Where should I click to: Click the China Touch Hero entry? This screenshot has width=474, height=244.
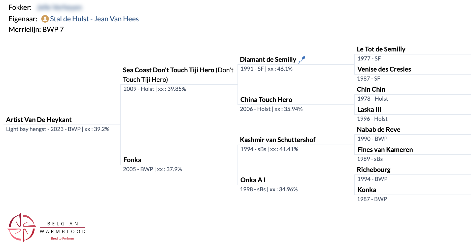tap(266, 100)
